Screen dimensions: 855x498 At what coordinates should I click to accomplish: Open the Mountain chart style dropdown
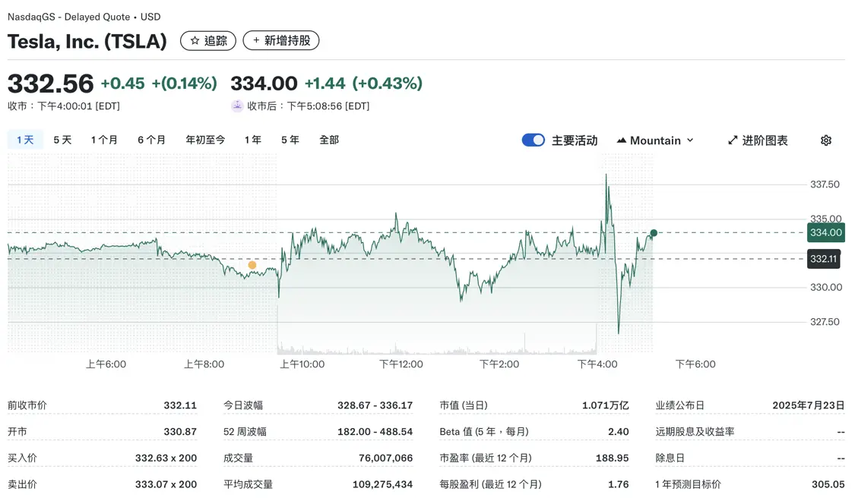[x=655, y=140]
